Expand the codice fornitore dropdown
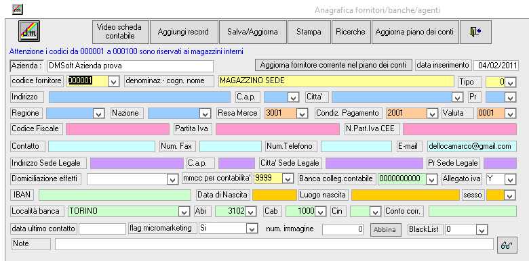 click(x=114, y=82)
